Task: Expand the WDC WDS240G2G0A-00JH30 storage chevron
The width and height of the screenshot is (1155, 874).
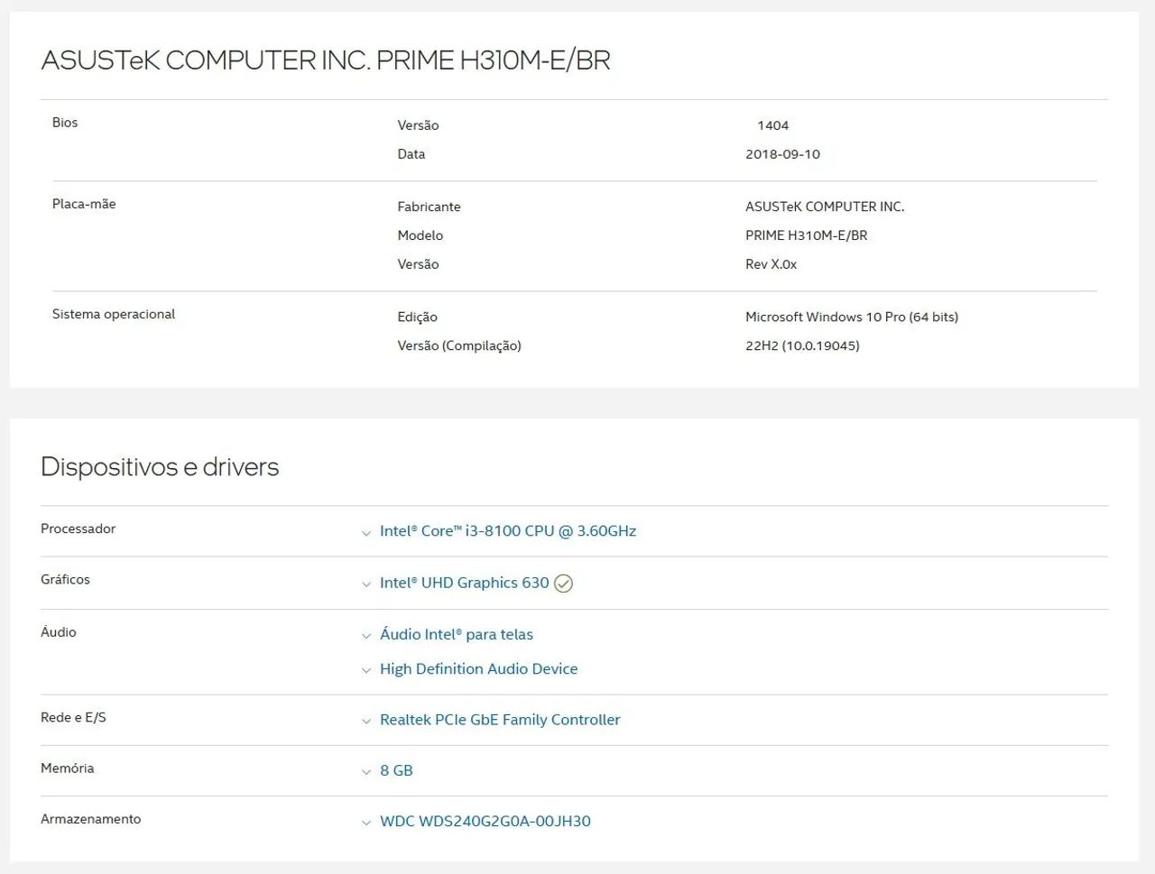Action: (366, 823)
